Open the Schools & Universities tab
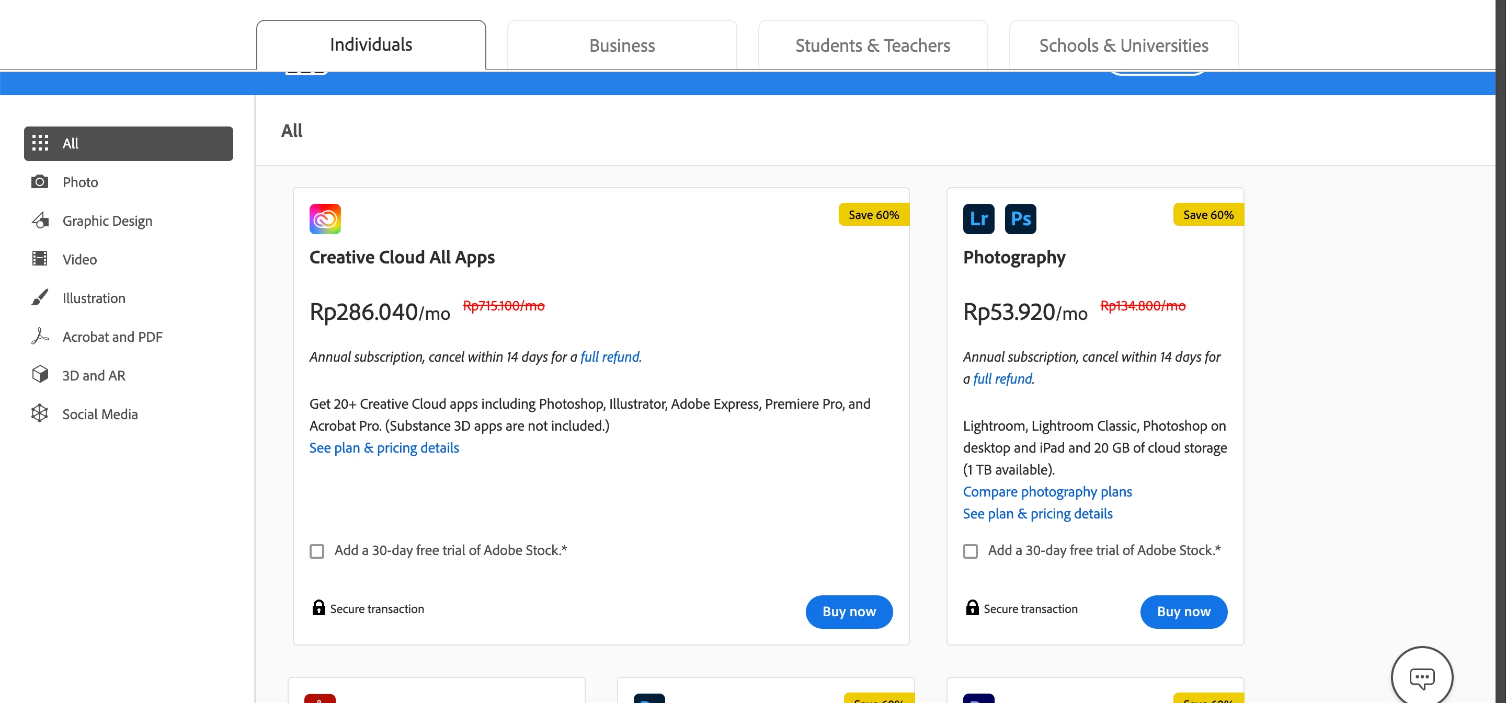1506x703 pixels. click(x=1123, y=45)
